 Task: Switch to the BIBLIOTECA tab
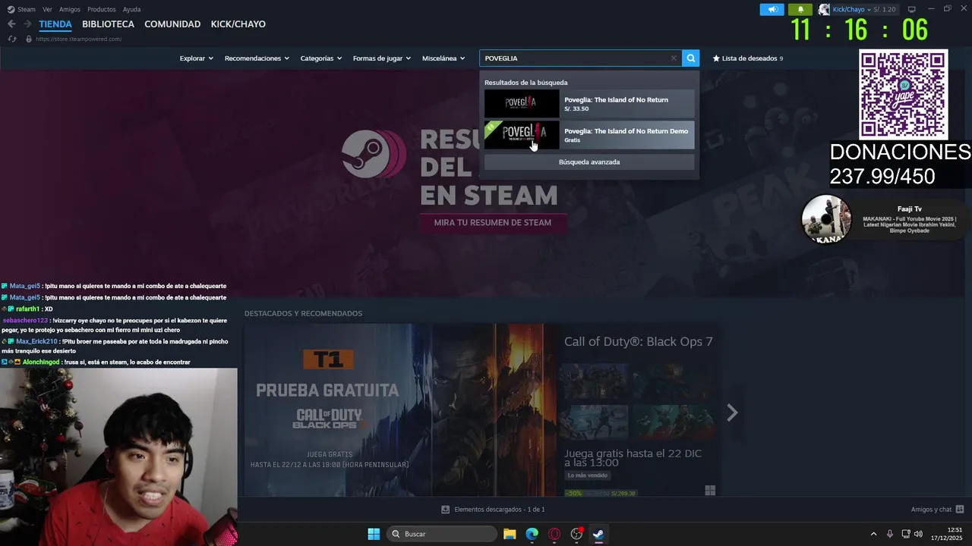[108, 24]
